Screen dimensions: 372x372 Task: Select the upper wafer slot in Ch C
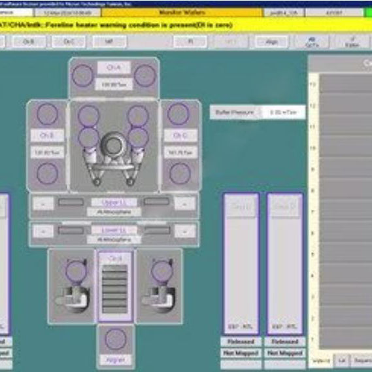(178, 114)
